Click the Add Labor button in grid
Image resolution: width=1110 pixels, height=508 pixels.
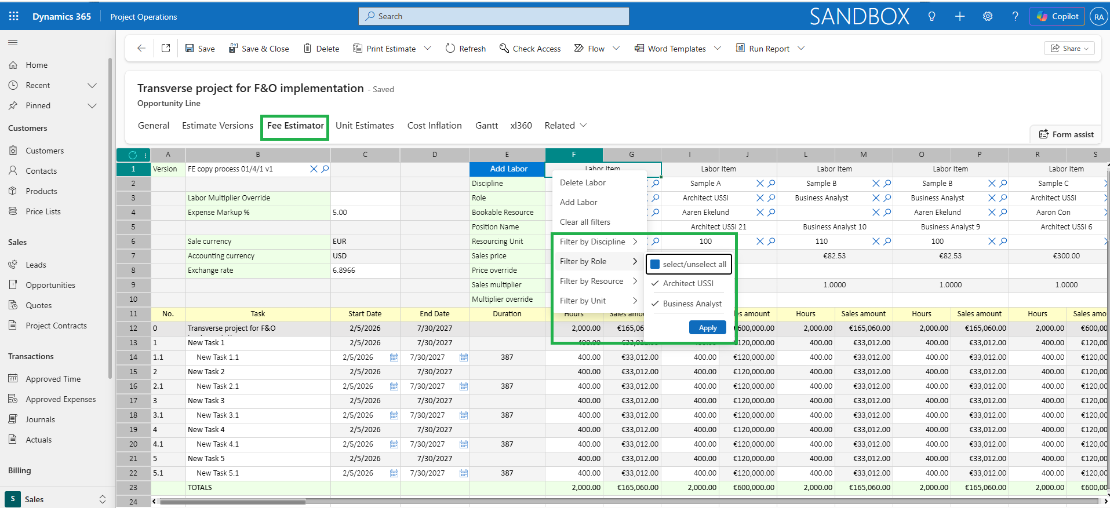[508, 169]
